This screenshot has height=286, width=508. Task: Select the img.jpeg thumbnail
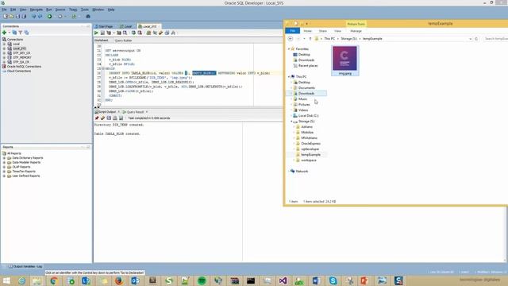[345, 60]
